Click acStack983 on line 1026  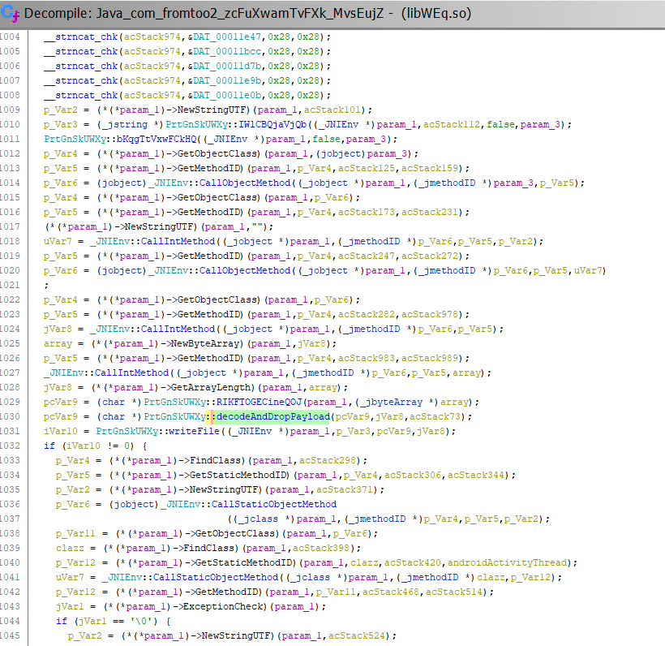367,358
